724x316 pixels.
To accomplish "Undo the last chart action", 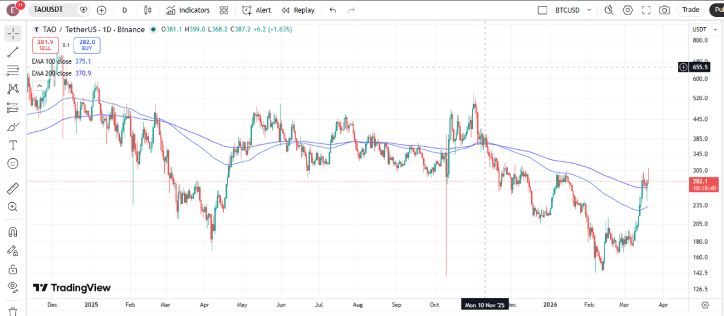I will tap(333, 10).
